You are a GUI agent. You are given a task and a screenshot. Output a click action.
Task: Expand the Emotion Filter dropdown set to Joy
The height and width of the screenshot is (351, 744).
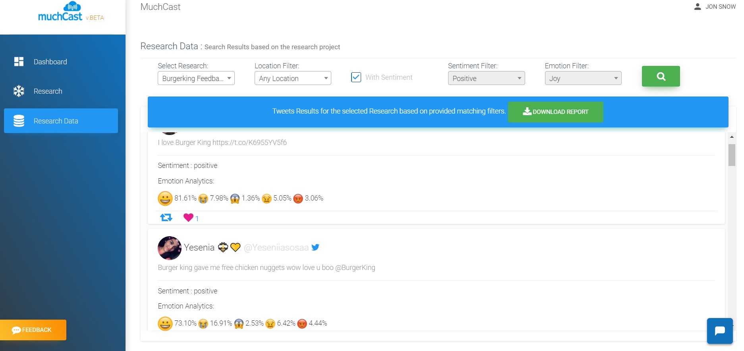(x=583, y=78)
